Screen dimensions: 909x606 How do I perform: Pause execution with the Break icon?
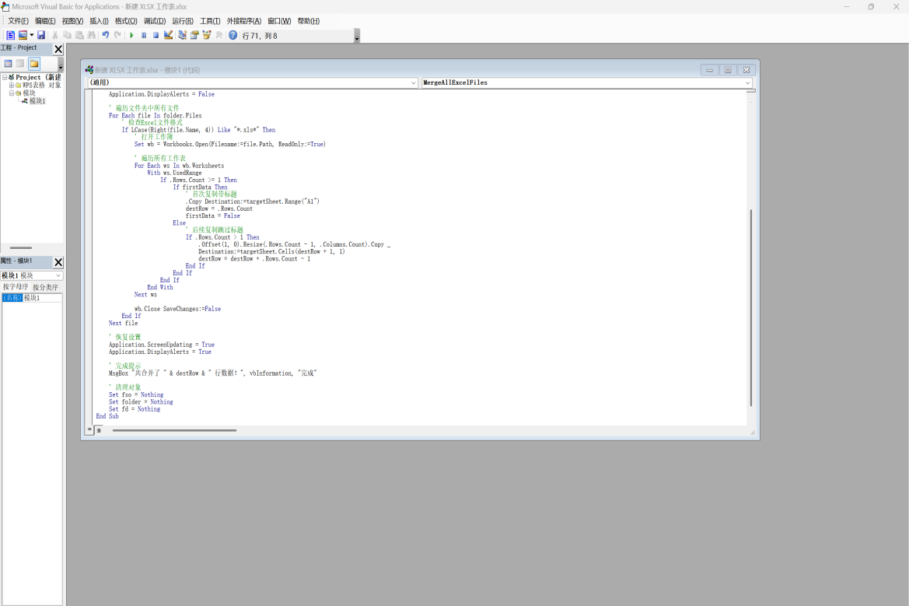[x=144, y=35]
